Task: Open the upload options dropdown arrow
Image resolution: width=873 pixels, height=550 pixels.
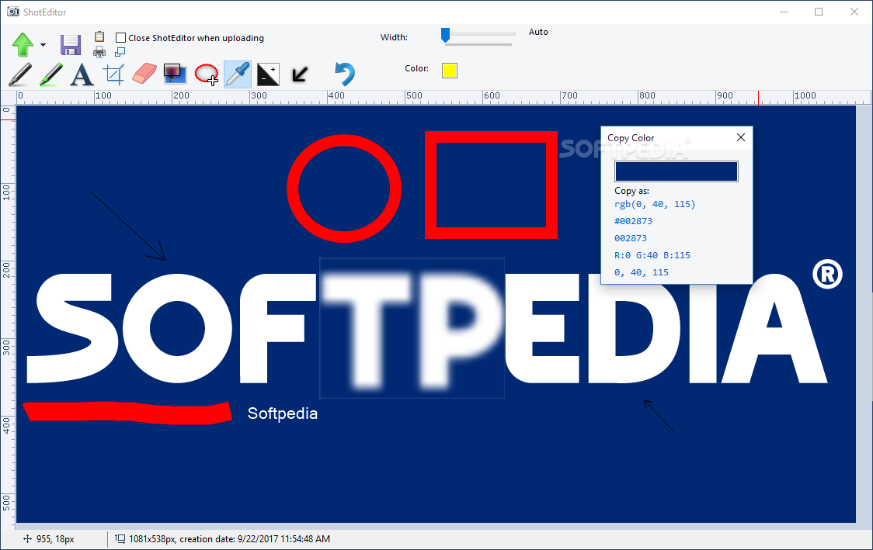Action: click(43, 45)
